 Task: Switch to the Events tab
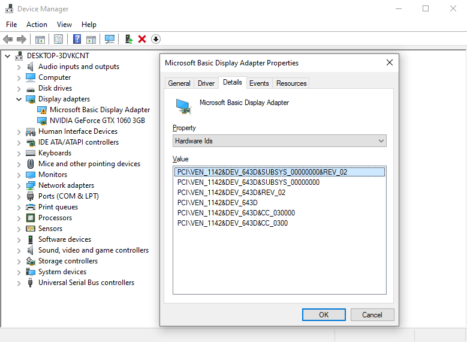(x=259, y=83)
